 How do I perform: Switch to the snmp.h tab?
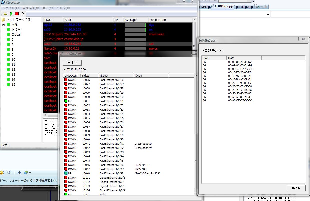coord(262,7)
